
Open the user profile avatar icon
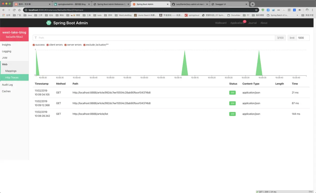(307, 10)
